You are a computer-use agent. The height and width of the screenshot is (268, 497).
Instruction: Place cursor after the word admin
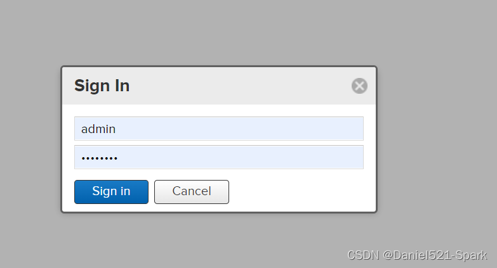point(117,129)
